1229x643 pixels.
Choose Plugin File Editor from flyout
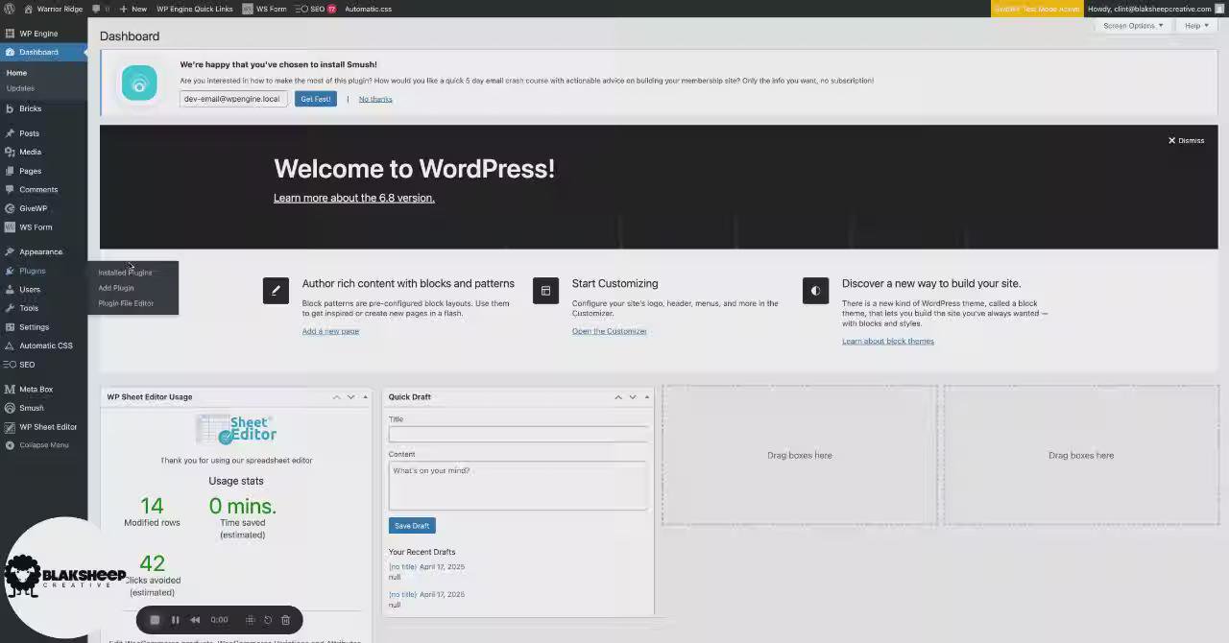(x=126, y=303)
